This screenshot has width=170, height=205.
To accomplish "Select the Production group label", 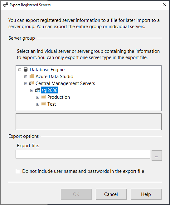I will pos(59,97).
